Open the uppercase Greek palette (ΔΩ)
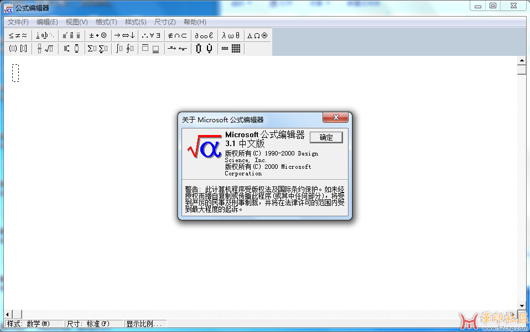The image size is (530, 332). coord(257,35)
